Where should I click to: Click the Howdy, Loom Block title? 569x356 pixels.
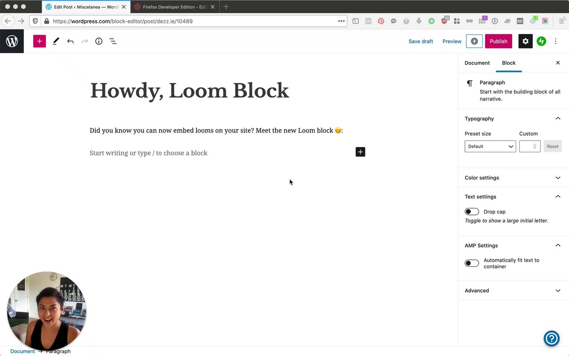[x=189, y=90]
